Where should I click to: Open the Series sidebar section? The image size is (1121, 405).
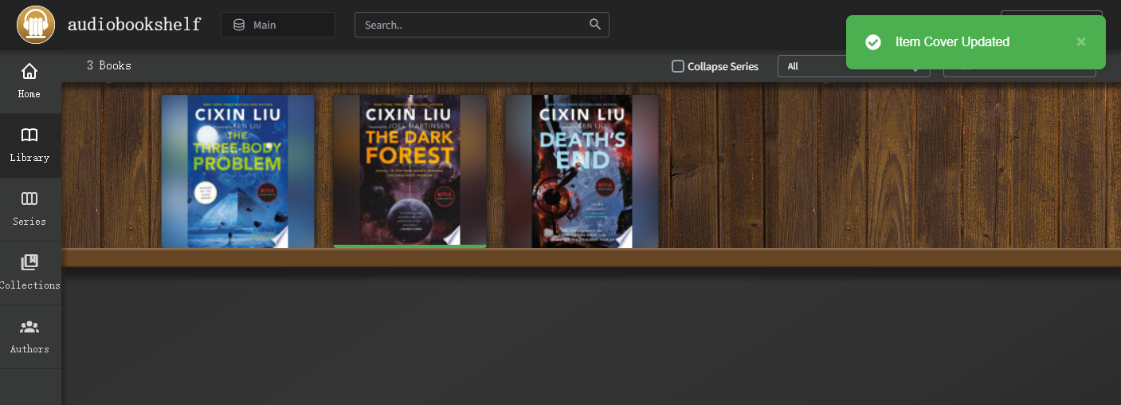pos(29,209)
